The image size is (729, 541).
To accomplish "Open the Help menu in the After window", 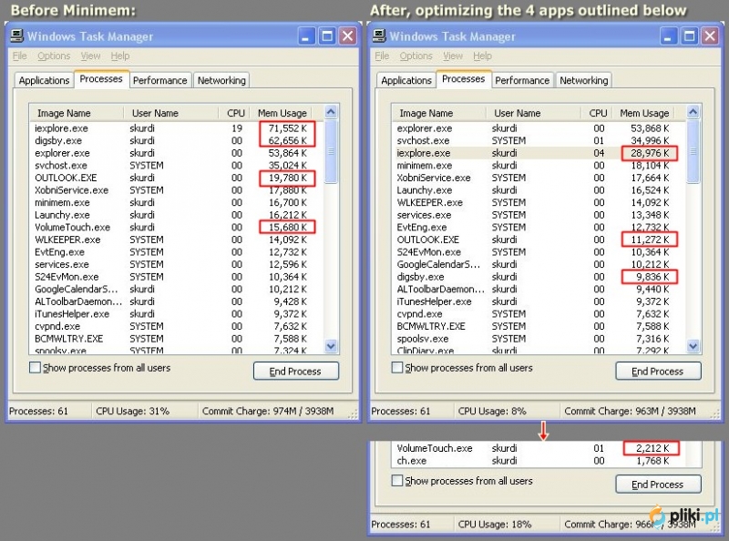I will coord(482,56).
